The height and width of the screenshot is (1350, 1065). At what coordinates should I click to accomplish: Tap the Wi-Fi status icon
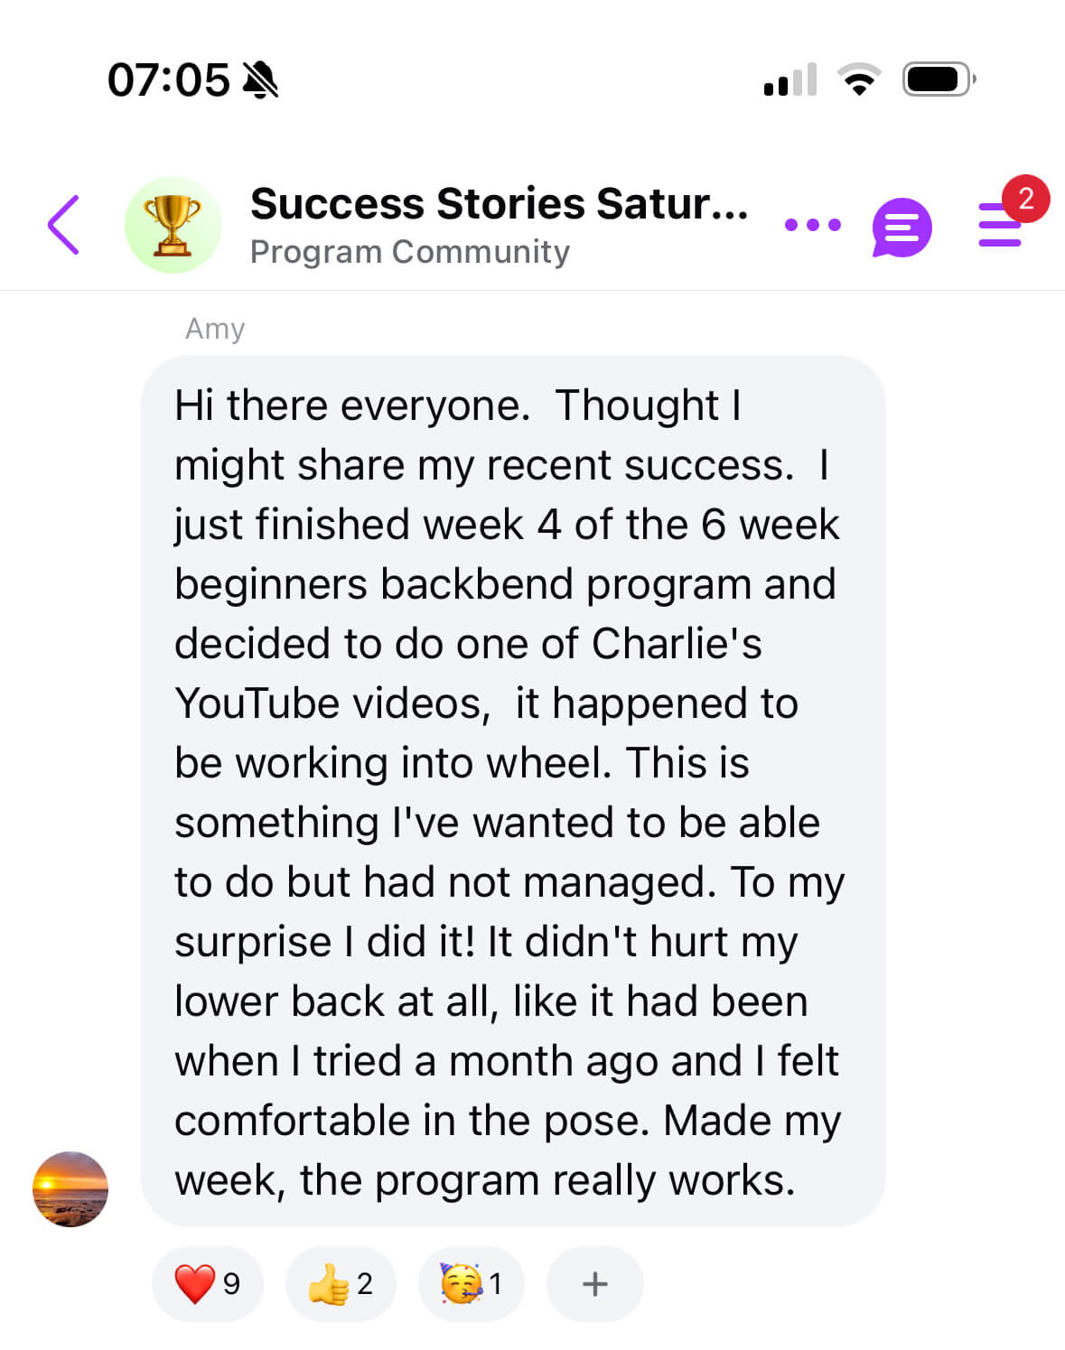pyautogui.click(x=859, y=79)
